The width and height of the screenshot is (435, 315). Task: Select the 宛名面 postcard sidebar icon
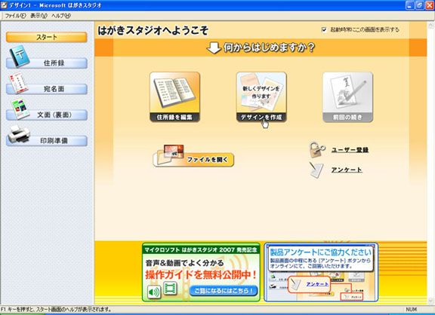coord(19,83)
